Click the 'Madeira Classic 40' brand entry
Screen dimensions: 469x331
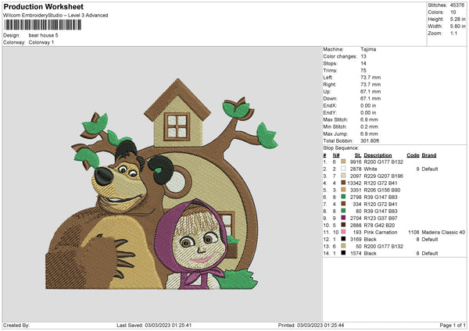(443, 233)
